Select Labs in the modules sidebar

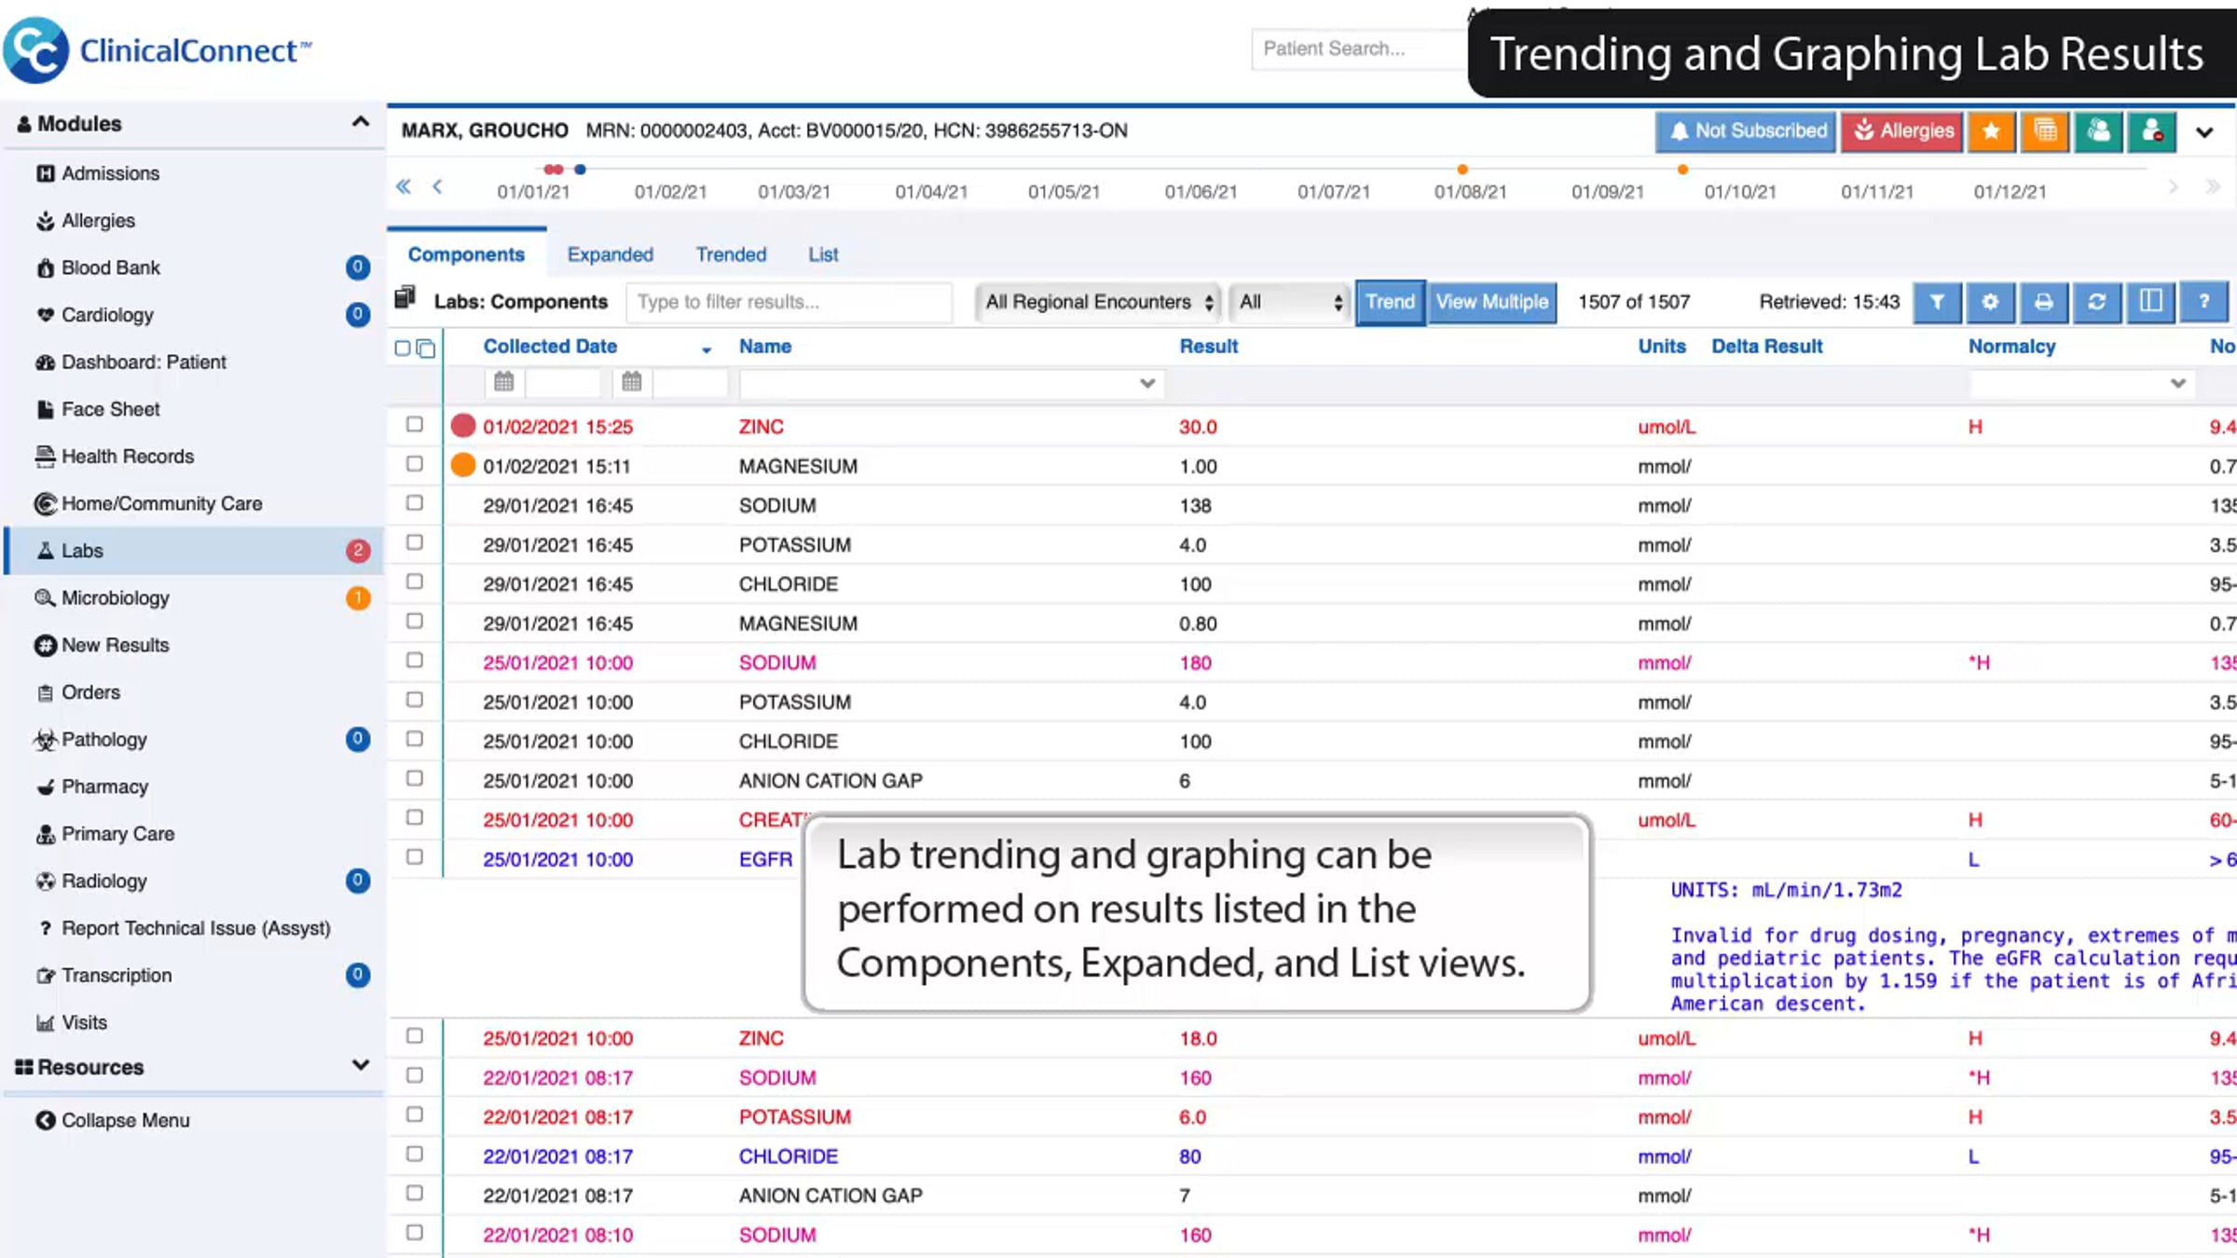pos(196,551)
